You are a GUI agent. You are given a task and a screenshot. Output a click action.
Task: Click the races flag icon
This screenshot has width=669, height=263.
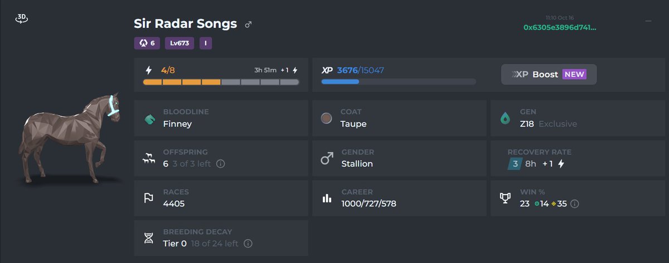149,199
